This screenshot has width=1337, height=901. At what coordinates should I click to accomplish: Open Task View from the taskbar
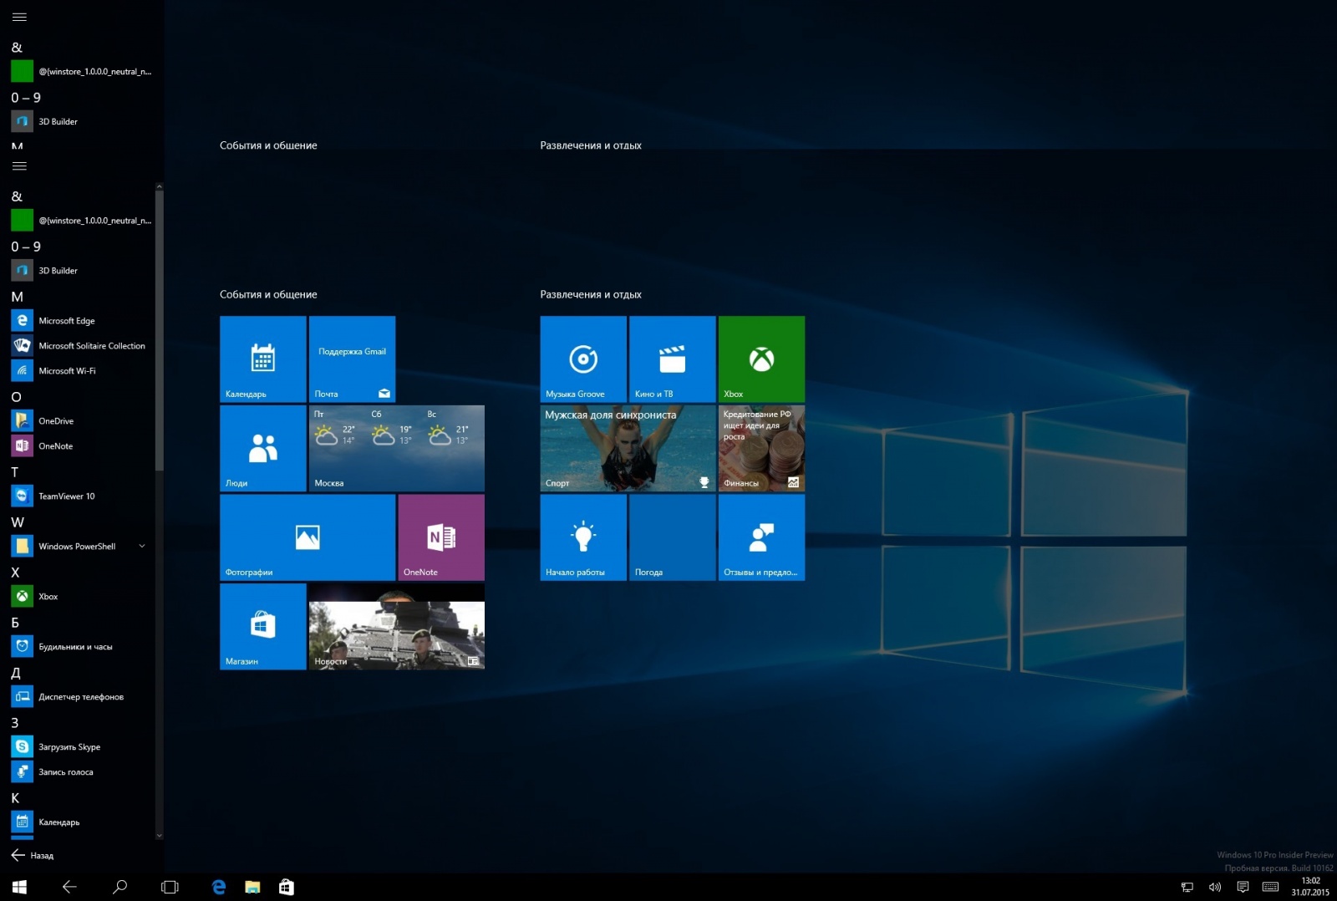coord(170,887)
